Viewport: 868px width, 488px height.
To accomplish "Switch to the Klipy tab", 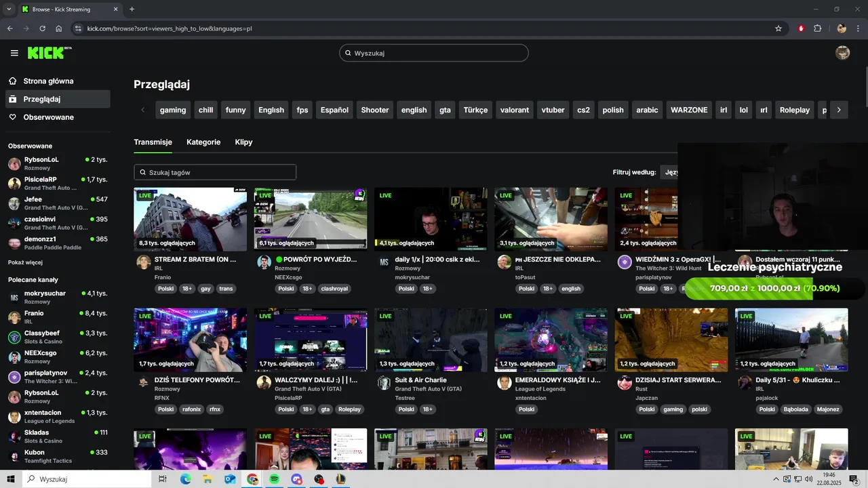I will [243, 142].
